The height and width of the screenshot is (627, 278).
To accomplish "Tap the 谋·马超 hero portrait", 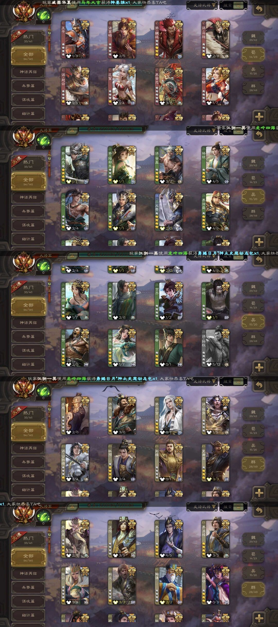I will tap(215, 39).
